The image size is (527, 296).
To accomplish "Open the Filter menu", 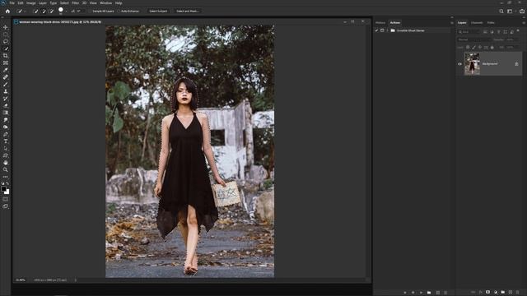I will click(75, 3).
